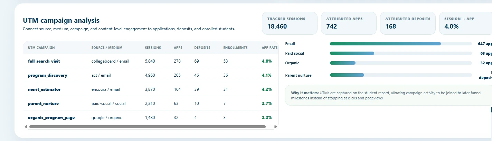Image resolution: width=492 pixels, height=141 pixels.
Task: Click the 69 deposits value
Action: tap(197, 61)
